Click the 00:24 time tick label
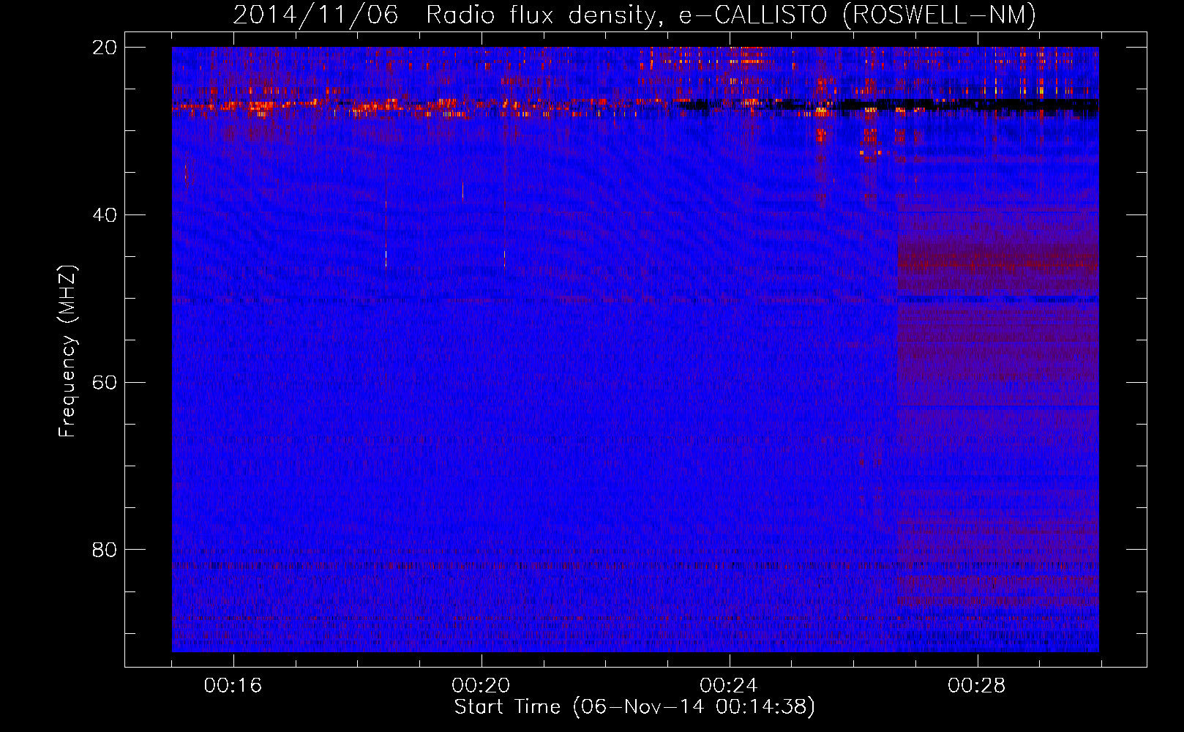 [729, 685]
